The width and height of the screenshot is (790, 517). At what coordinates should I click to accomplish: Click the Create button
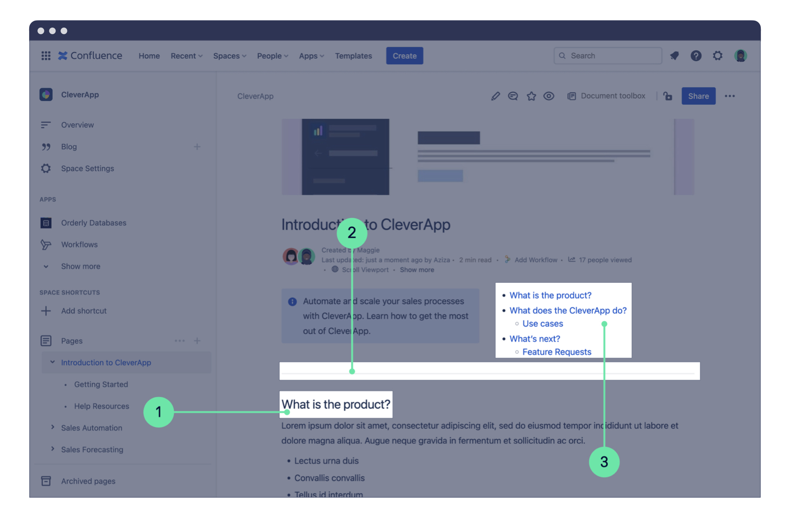click(x=404, y=56)
